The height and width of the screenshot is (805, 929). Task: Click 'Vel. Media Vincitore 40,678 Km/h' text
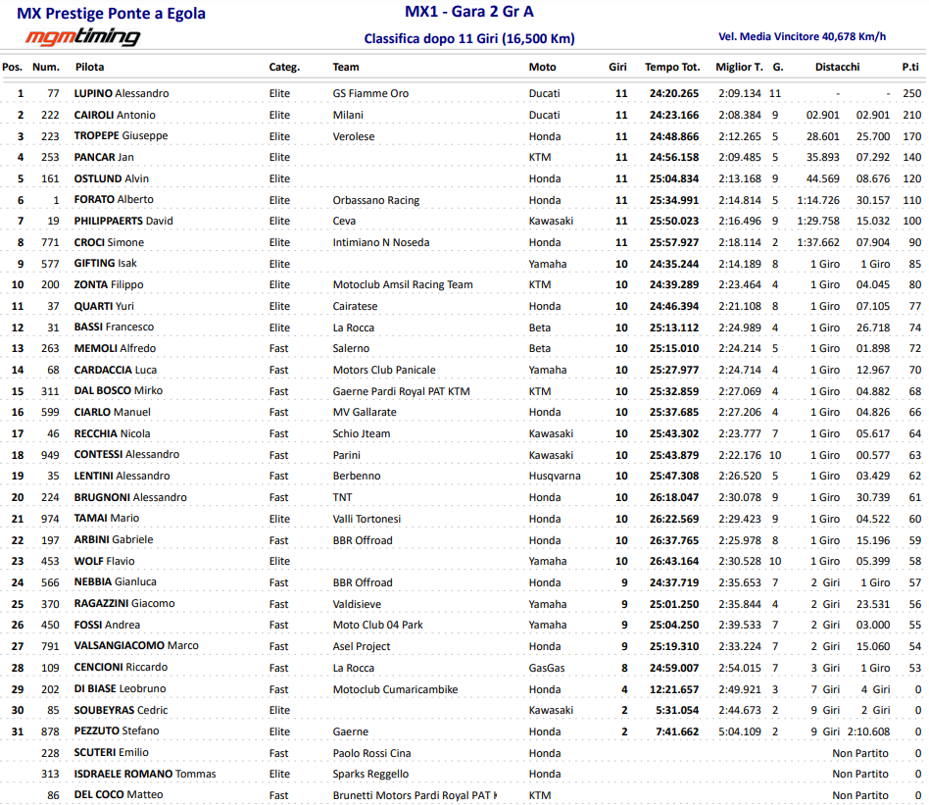point(803,36)
